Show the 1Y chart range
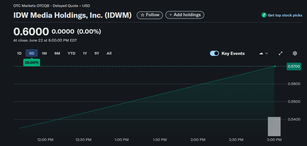This screenshot has height=146, width=307. coord(85,53)
